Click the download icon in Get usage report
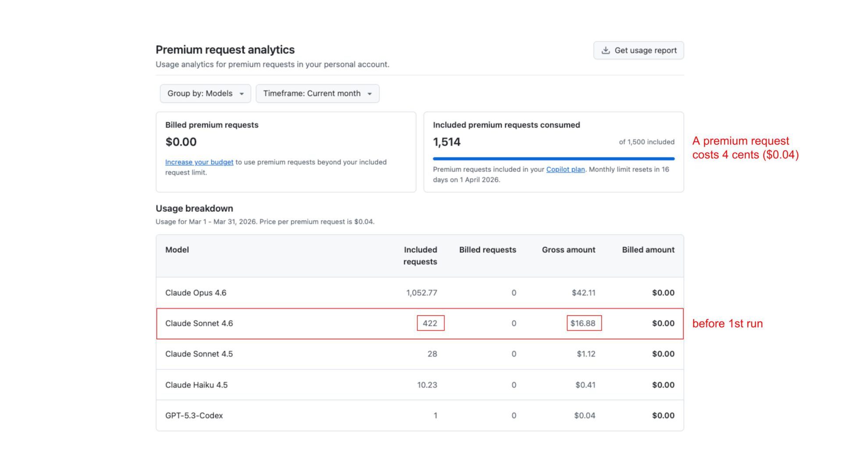This screenshot has width=842, height=474. tap(606, 50)
